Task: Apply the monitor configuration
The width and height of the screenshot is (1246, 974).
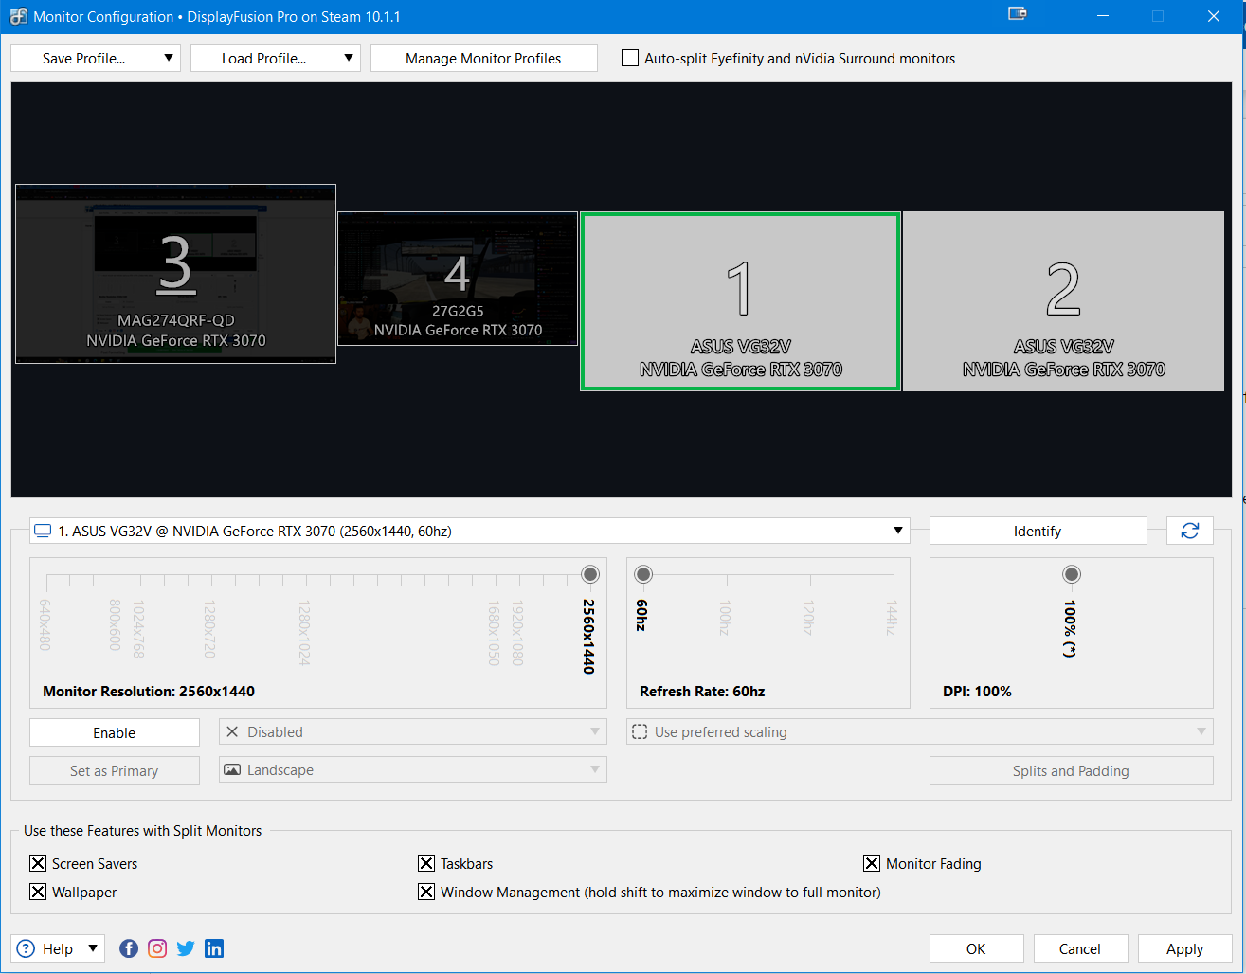Action: pos(1185,948)
